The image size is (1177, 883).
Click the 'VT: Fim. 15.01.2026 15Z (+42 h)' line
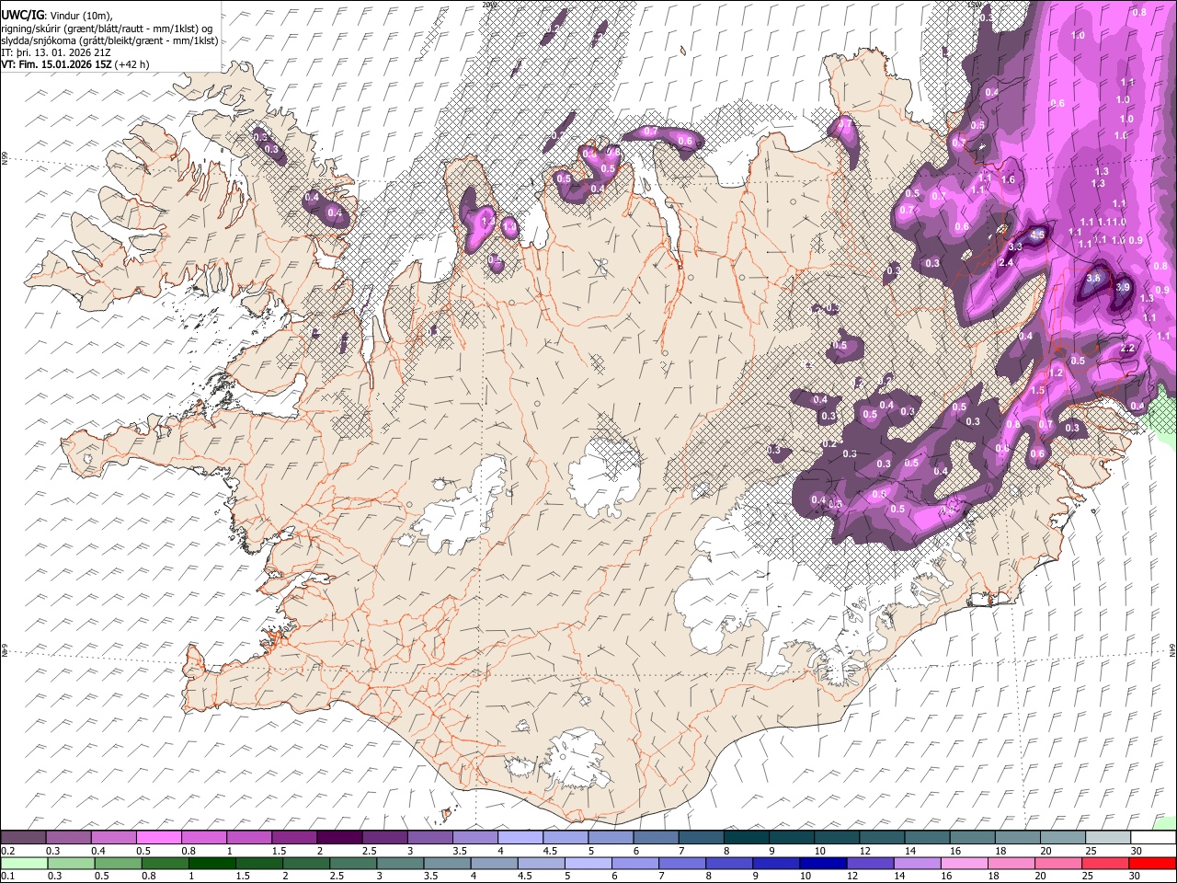(x=75, y=64)
